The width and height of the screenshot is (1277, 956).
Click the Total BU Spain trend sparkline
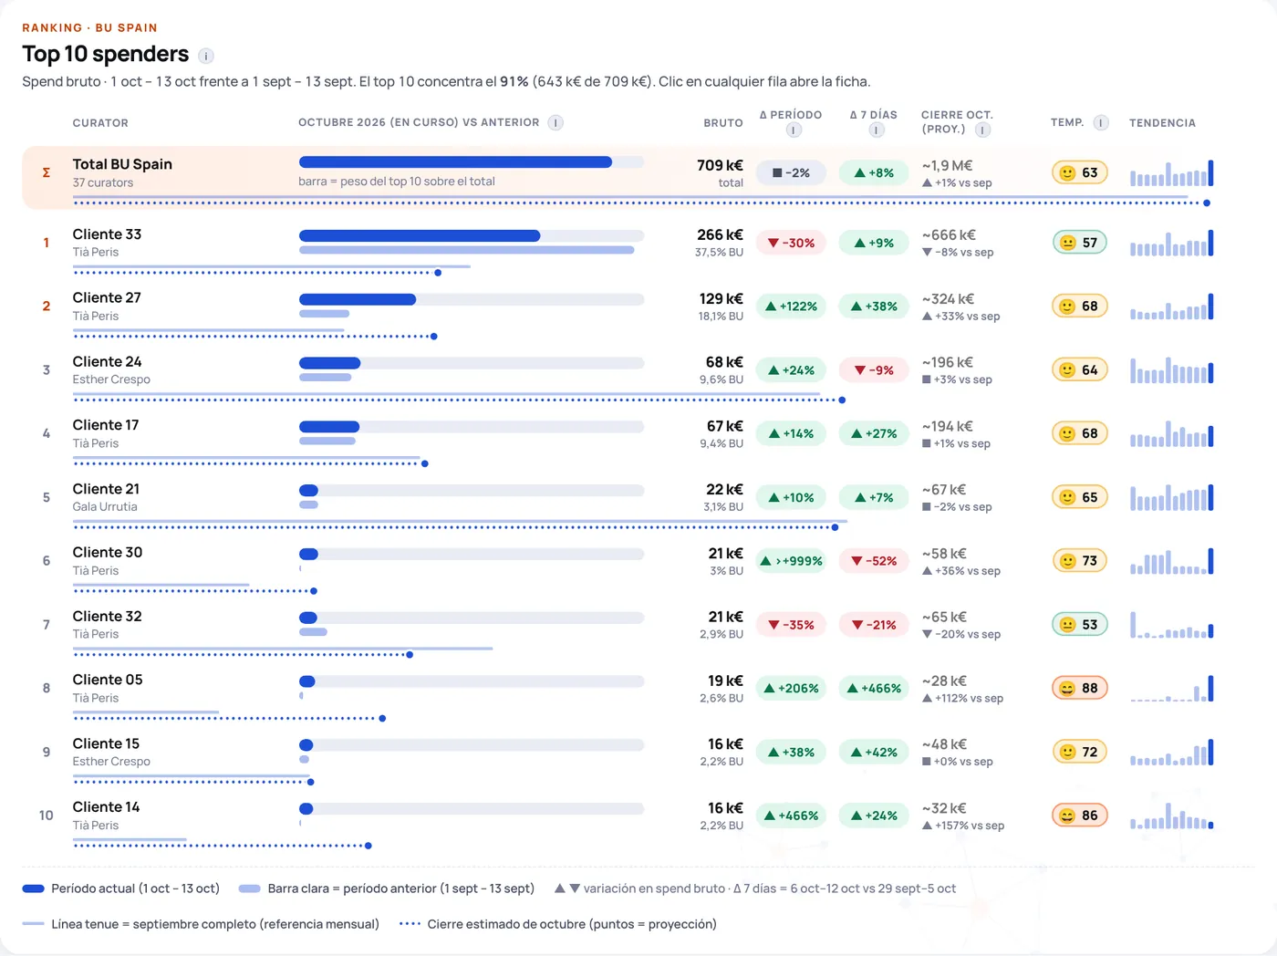point(1172,172)
